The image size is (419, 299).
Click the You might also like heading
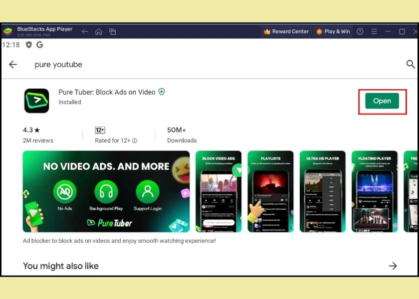[61, 266]
